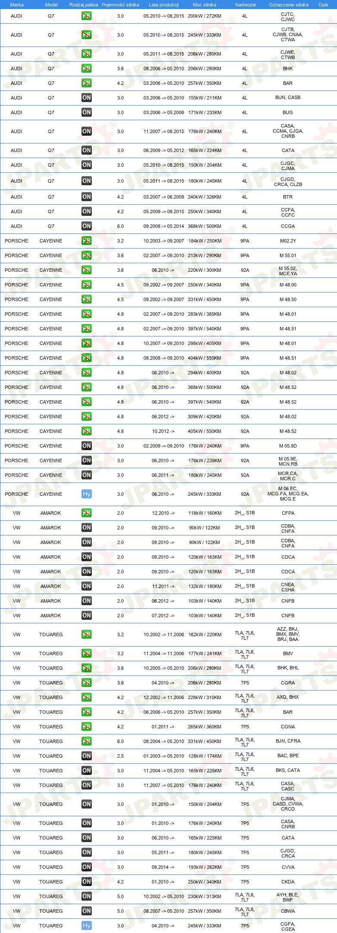Screen dimensions: 337x933
Task: Click diesel ON icon in VW Touareg BAC, BPE row
Action: point(87,756)
